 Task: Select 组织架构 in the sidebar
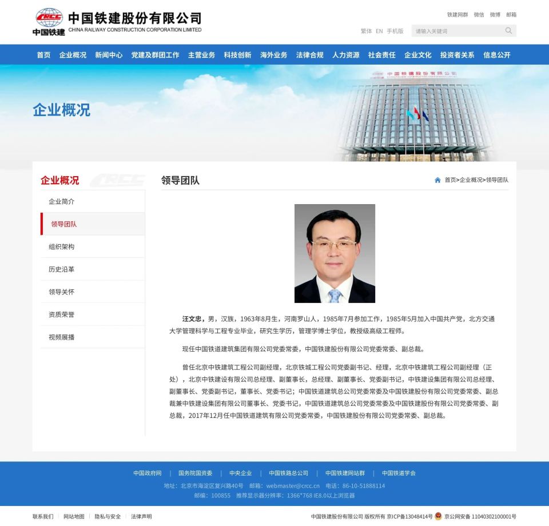[93, 247]
